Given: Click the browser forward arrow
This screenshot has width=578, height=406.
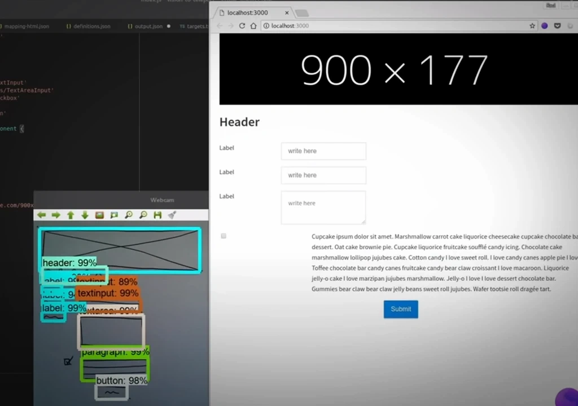Looking at the screenshot, I should coord(231,26).
